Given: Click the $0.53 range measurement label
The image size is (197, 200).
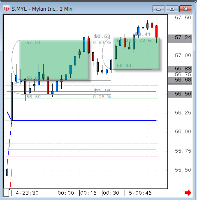Looking at the screenshot, I should coord(102,36).
